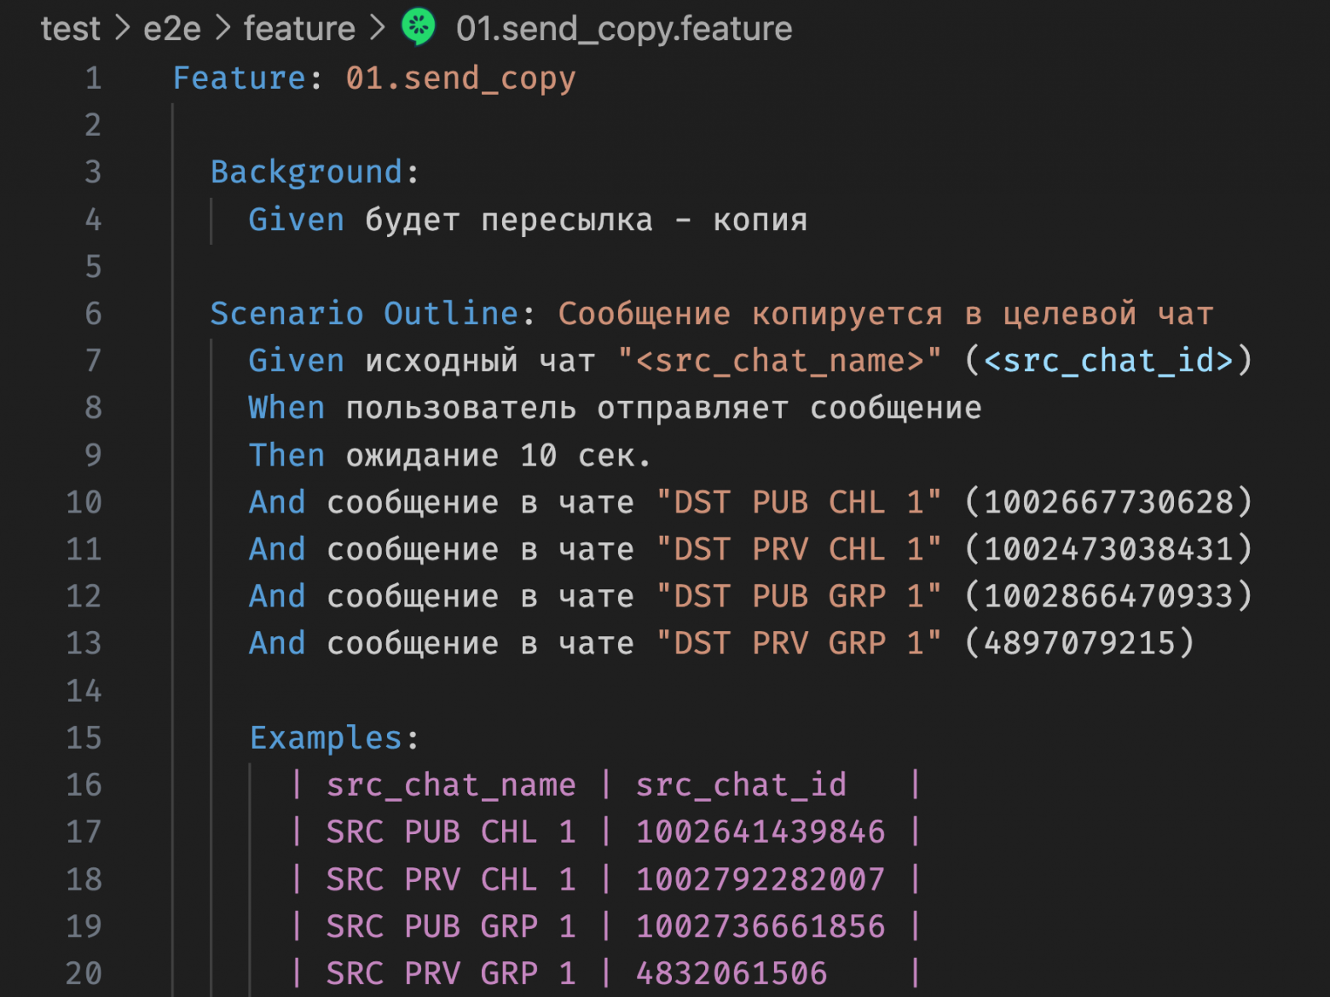Select the 'feature' breadcrumb segment
This screenshot has height=997, width=1330.
pyautogui.click(x=299, y=29)
